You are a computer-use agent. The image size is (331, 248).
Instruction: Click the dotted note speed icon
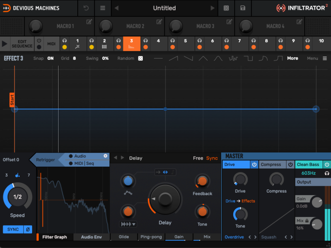coord(17,175)
